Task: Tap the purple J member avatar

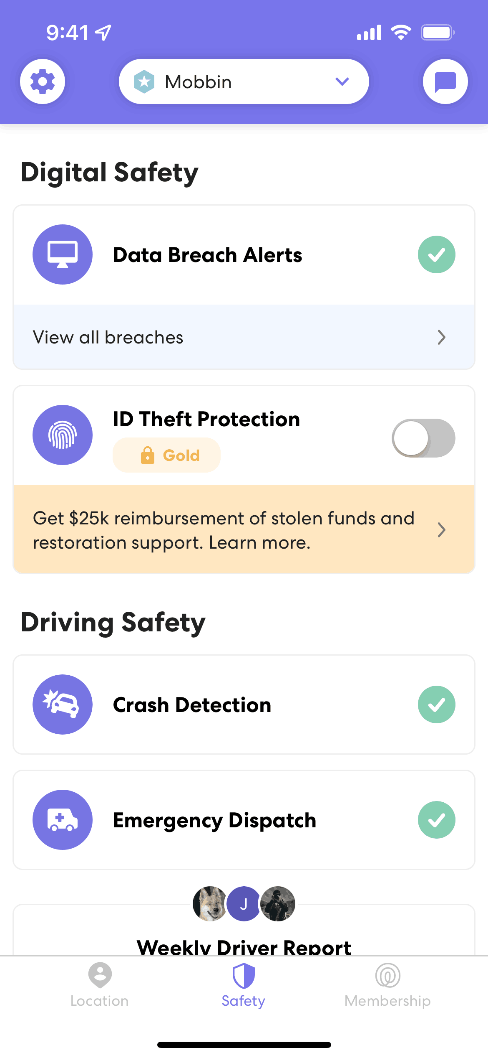Action: point(244,904)
